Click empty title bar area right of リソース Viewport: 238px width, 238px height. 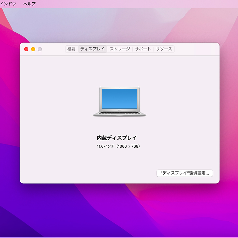pyautogui.click(x=196, y=49)
